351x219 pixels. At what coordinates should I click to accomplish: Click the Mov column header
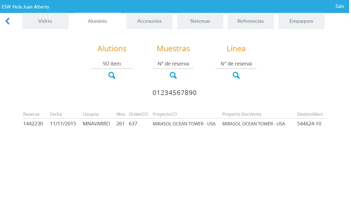[121, 114]
